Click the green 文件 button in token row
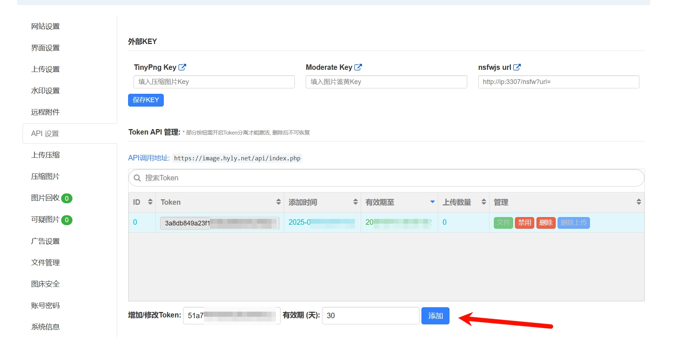Image resolution: width=674 pixels, height=356 pixels. (503, 223)
